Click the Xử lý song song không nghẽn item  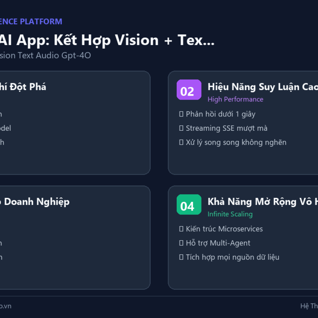coord(236,142)
